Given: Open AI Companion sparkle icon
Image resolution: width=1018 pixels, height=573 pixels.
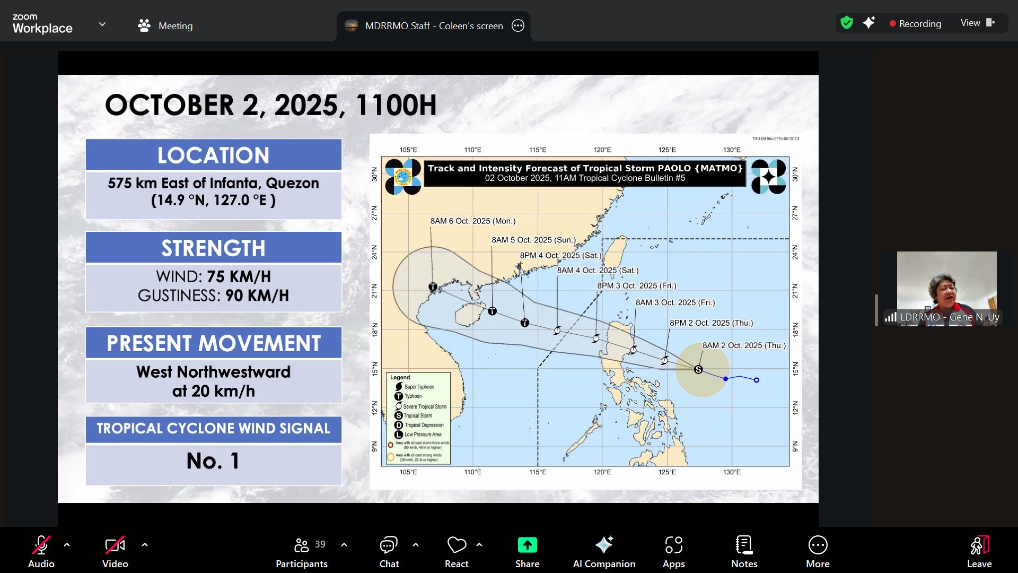Looking at the screenshot, I should pos(604,545).
